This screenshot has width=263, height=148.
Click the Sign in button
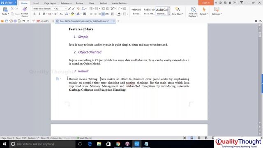(206, 3)
